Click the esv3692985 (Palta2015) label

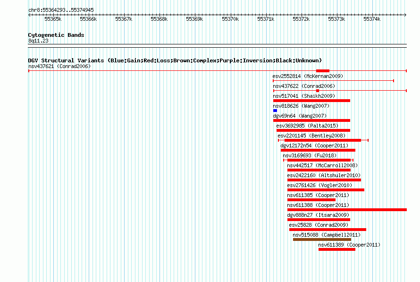[307, 126]
